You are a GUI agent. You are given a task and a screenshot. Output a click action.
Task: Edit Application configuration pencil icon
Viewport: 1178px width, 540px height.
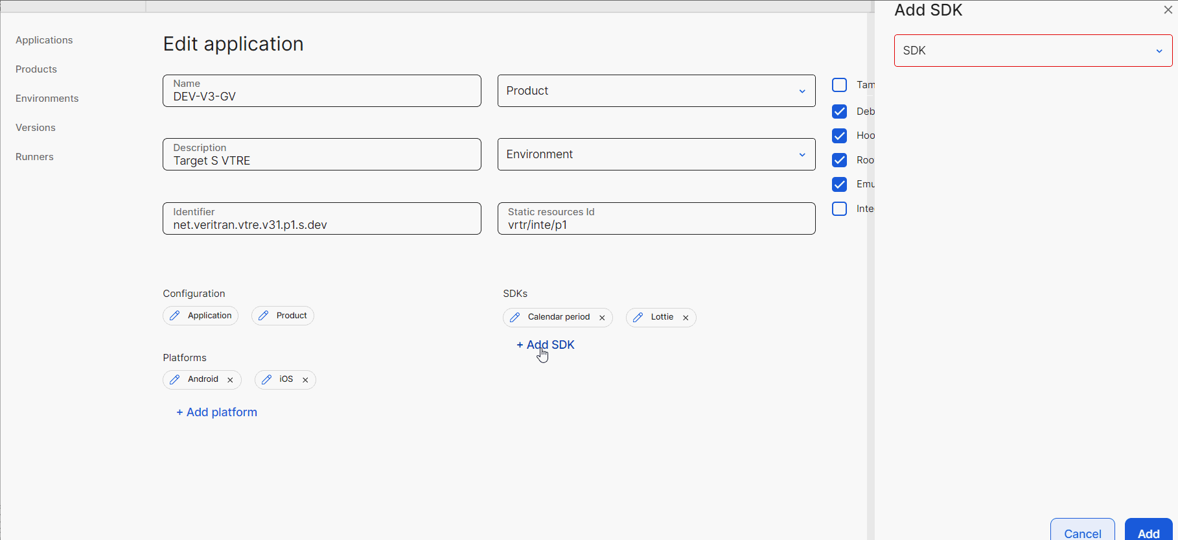click(x=175, y=316)
